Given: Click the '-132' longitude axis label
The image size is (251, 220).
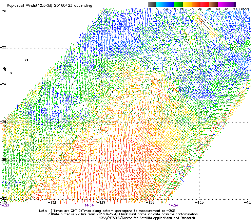Looking at the screenshot, I should (x=52, y=202).
